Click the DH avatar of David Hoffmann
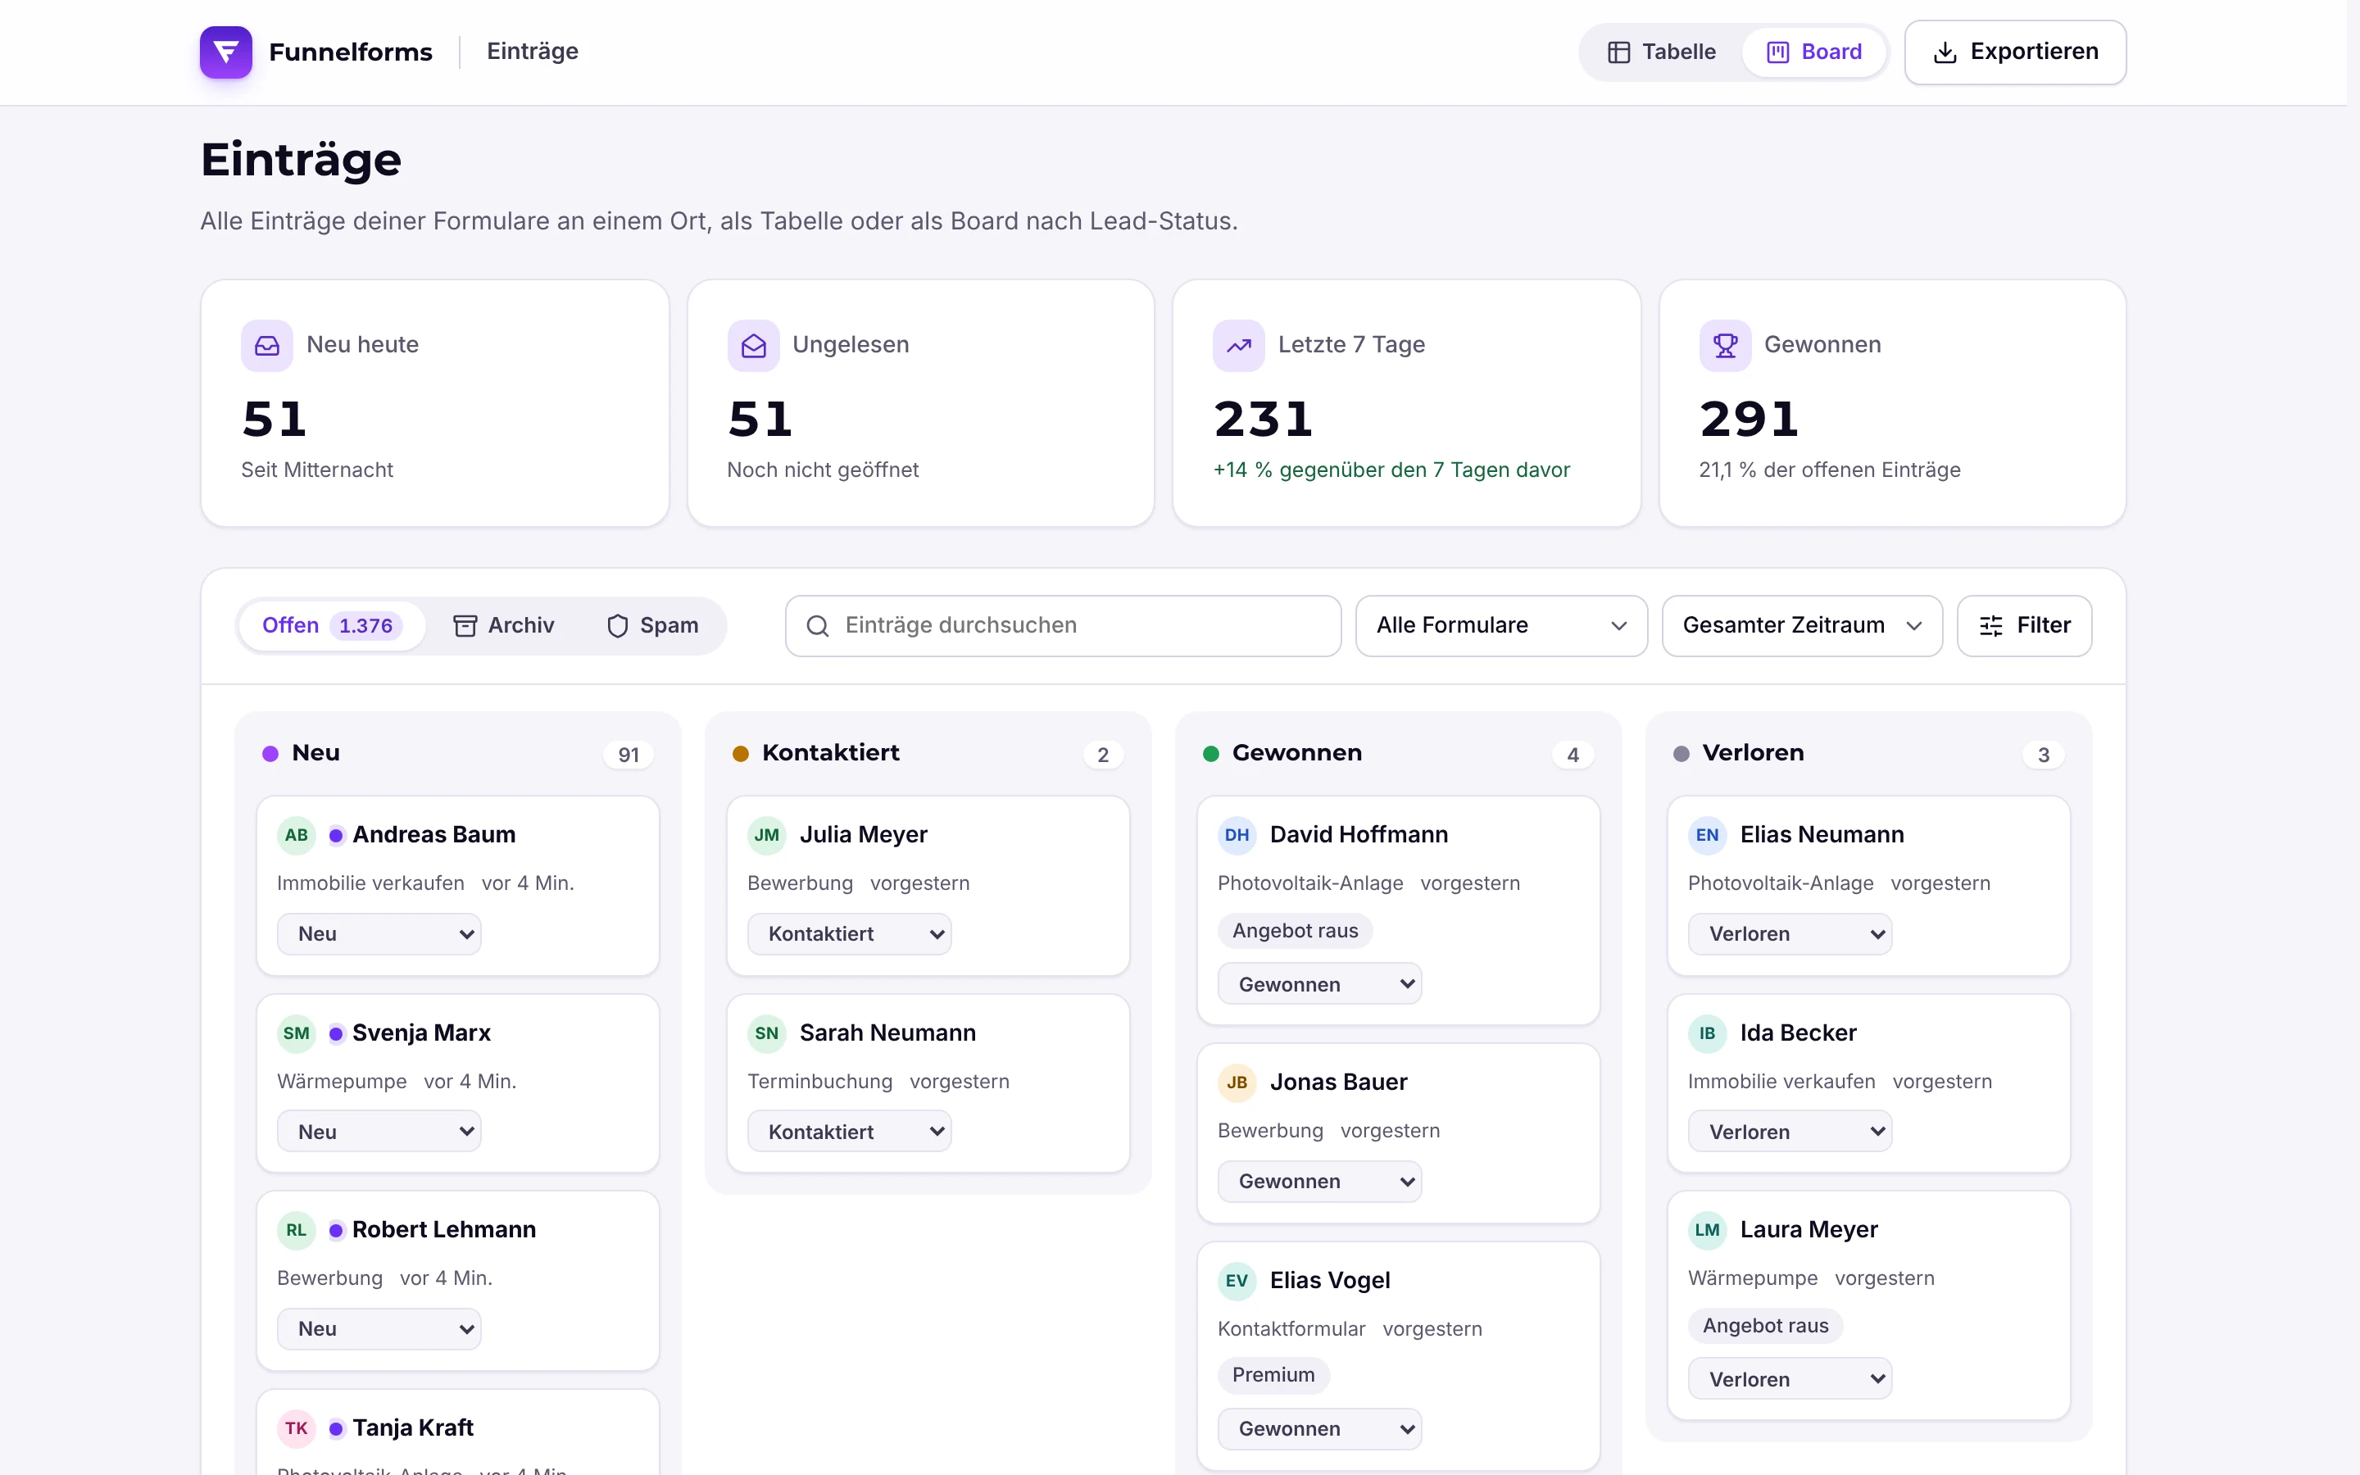Image resolution: width=2360 pixels, height=1475 pixels. [x=1237, y=835]
